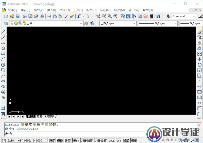Click the Plot print icon
Screen dimensions: 203x143
[25, 16]
